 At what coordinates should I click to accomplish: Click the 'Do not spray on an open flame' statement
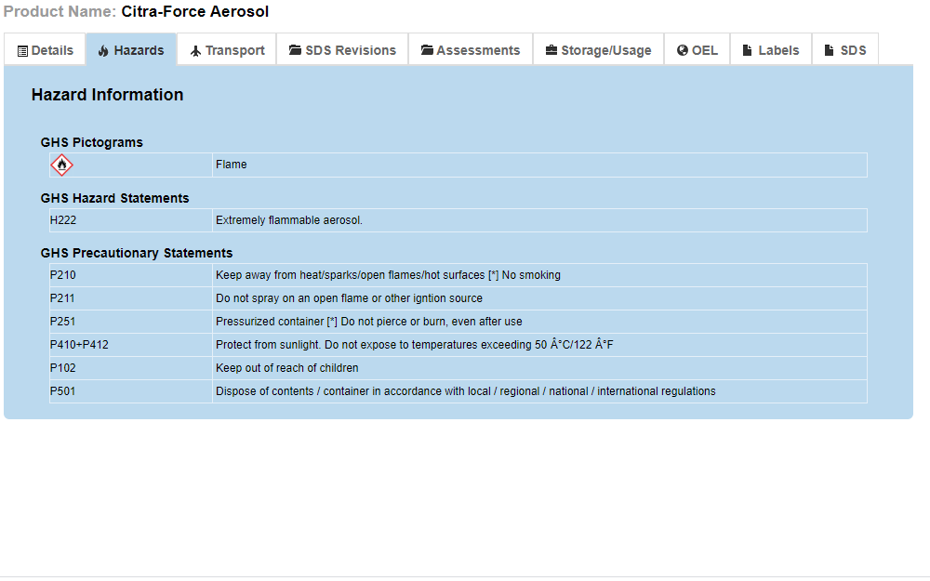(x=349, y=298)
